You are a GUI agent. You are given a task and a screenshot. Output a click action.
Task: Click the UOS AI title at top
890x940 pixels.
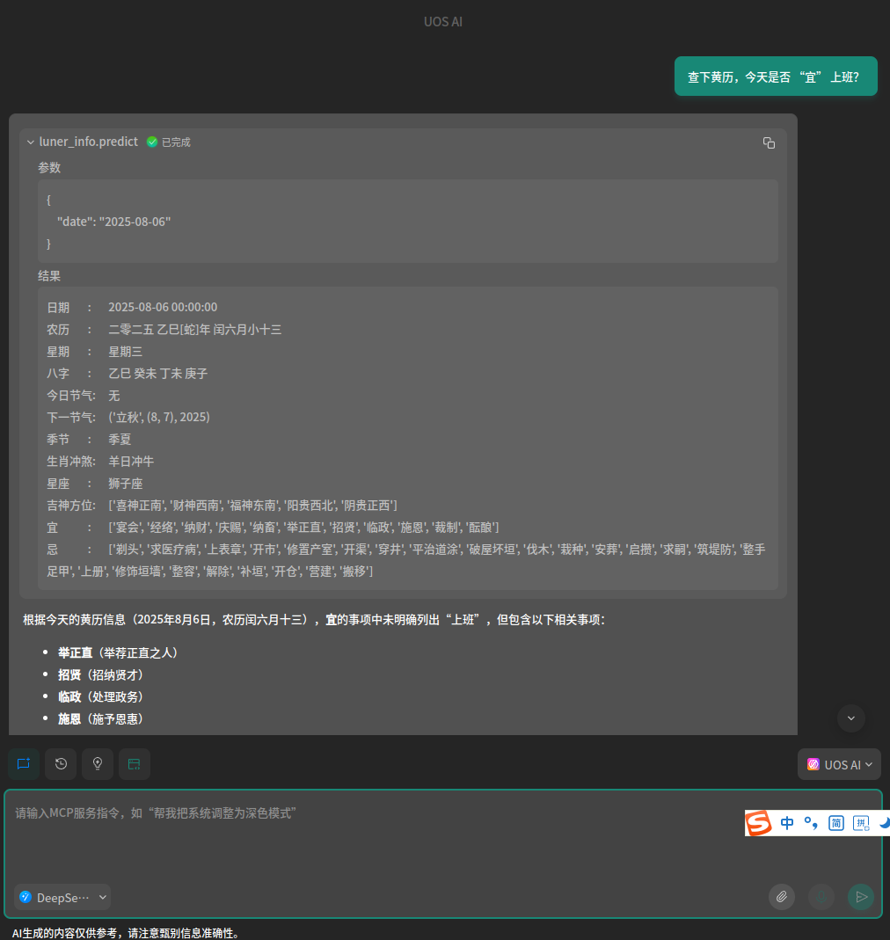click(x=443, y=22)
